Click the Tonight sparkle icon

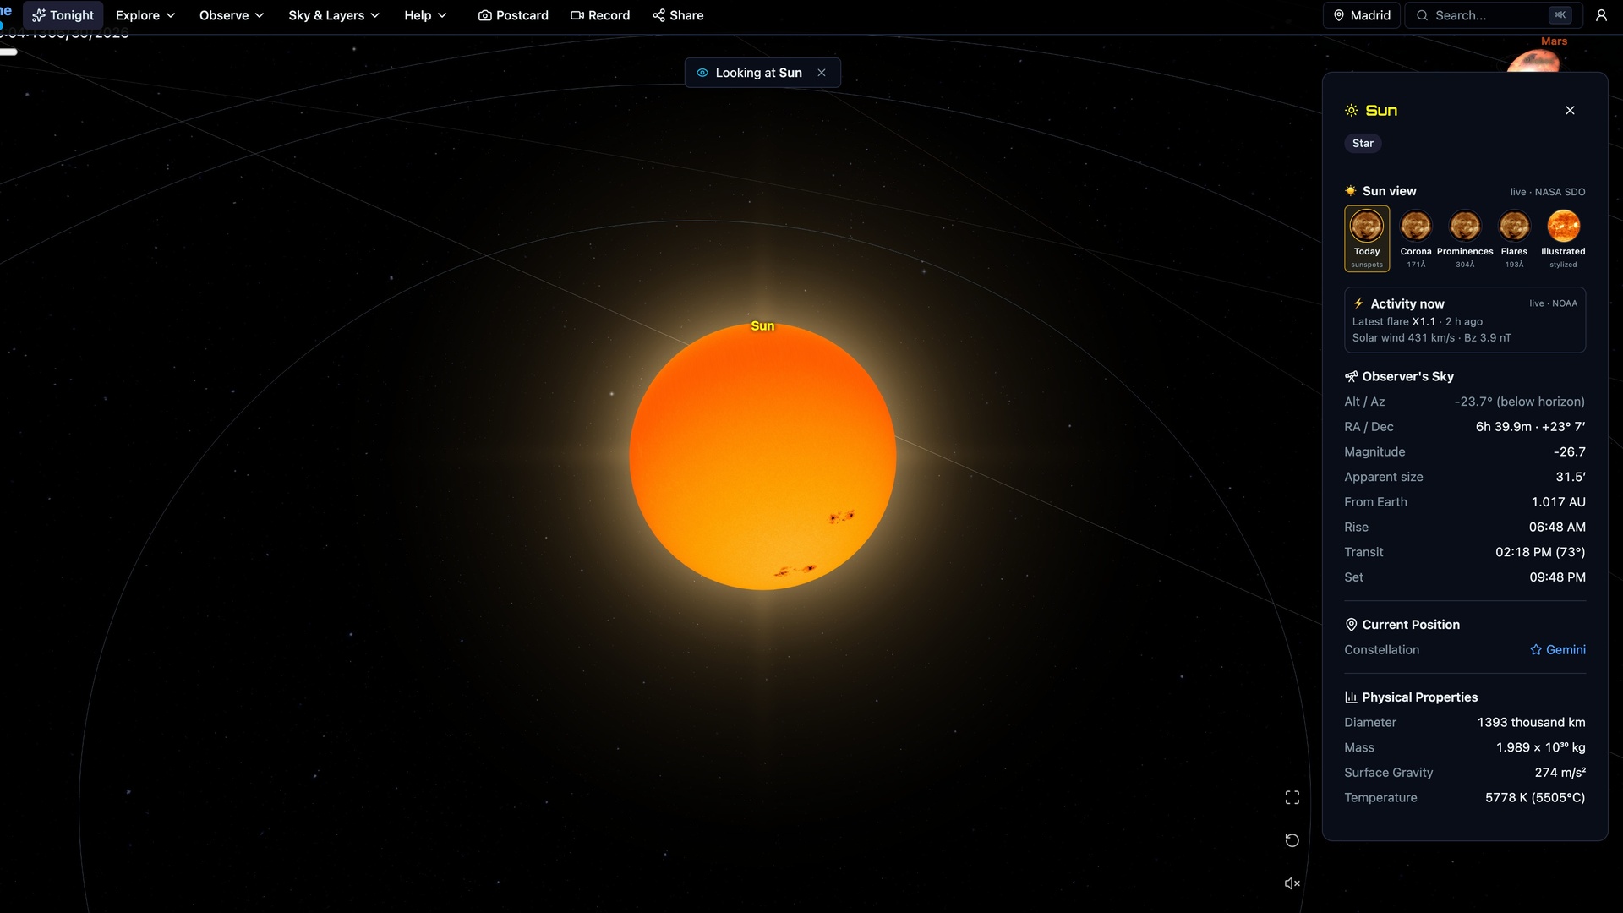tap(39, 15)
